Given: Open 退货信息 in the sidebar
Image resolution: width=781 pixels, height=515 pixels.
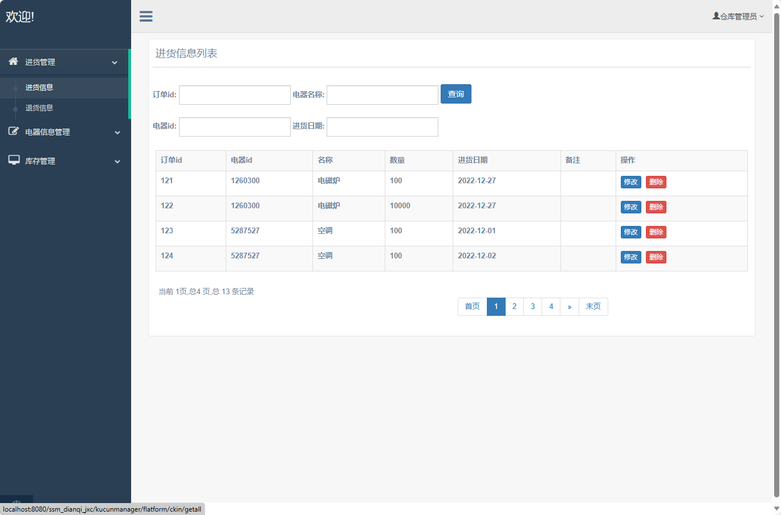Looking at the screenshot, I should (39, 108).
